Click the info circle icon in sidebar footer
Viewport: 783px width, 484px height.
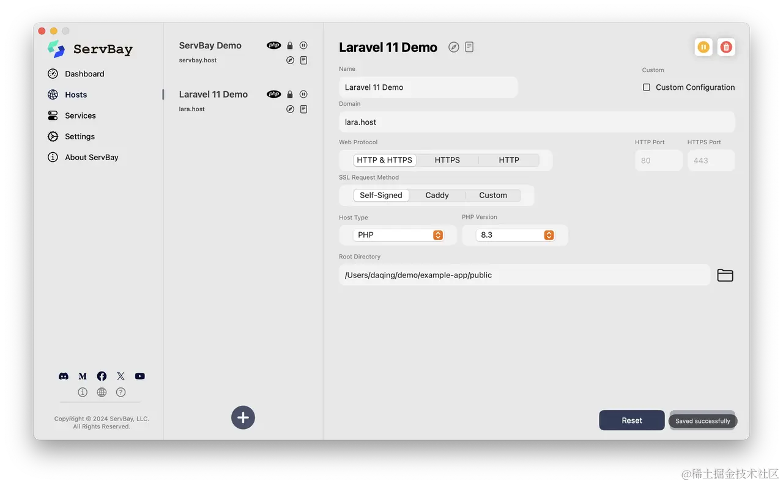pyautogui.click(x=83, y=392)
